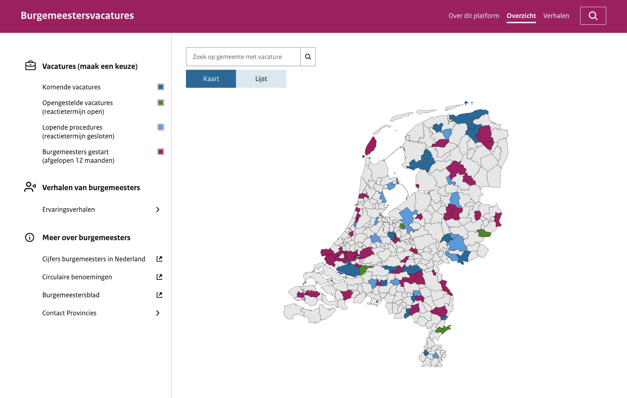Toggle the Komende vacatures map filter
Viewport: 627px width, 398px height.
tap(160, 87)
